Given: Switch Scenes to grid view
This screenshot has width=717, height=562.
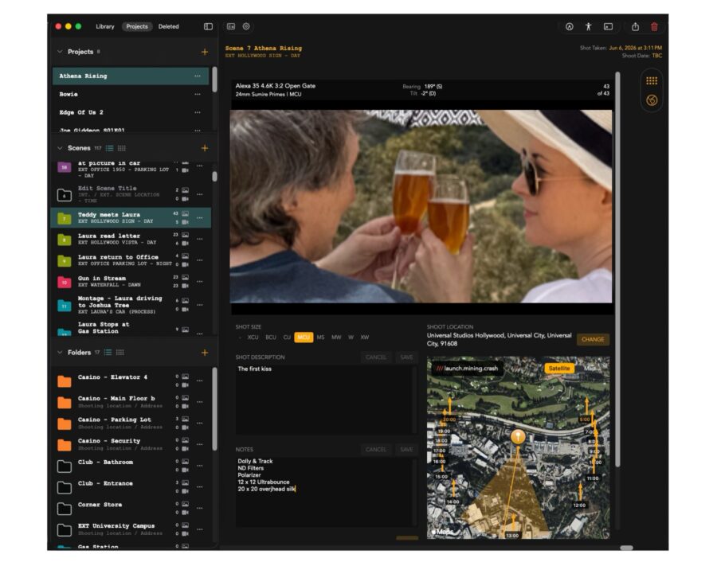Looking at the screenshot, I should pyautogui.click(x=122, y=148).
